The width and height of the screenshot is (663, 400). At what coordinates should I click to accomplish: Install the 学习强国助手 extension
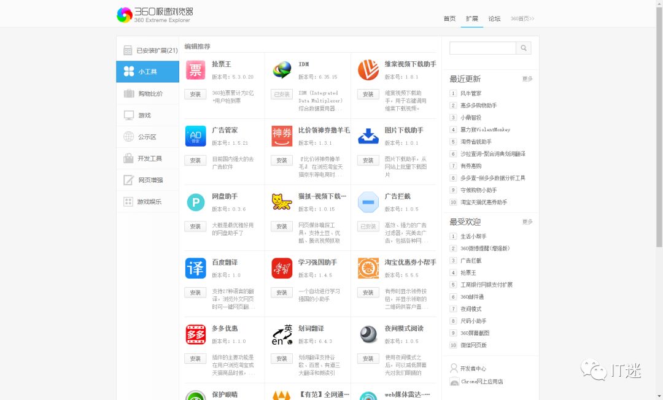click(x=282, y=292)
